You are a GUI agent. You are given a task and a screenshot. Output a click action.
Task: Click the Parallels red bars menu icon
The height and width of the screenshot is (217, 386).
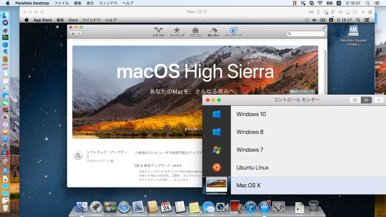click(x=295, y=3)
